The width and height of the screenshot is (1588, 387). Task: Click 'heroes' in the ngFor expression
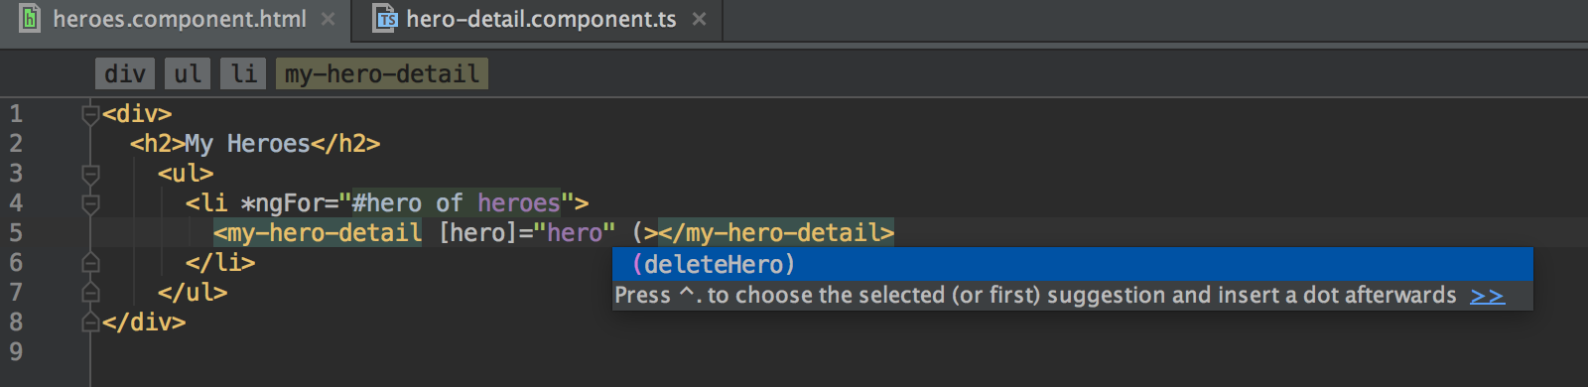519,203
